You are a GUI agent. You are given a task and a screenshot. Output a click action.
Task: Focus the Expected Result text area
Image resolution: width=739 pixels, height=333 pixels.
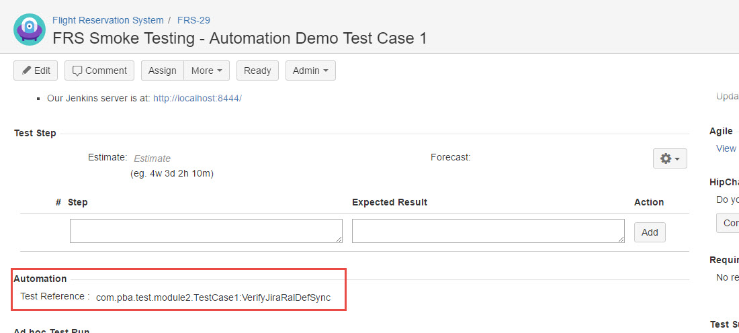pos(488,230)
